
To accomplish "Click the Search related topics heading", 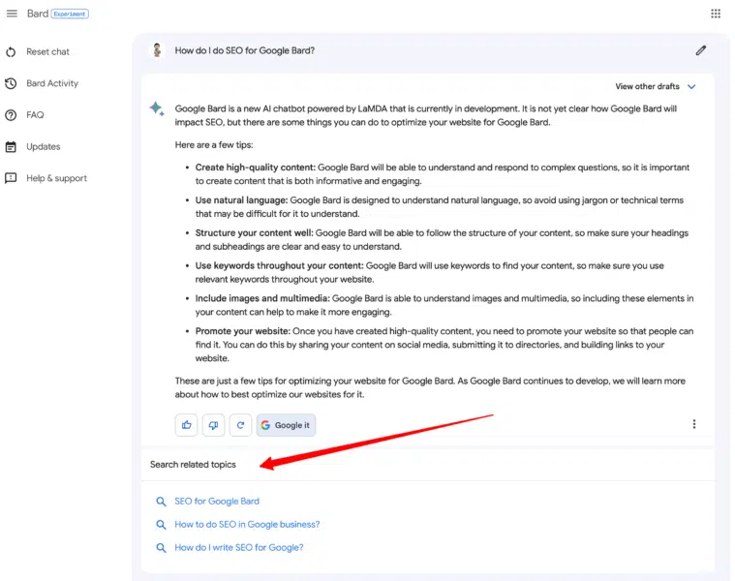I will point(193,465).
